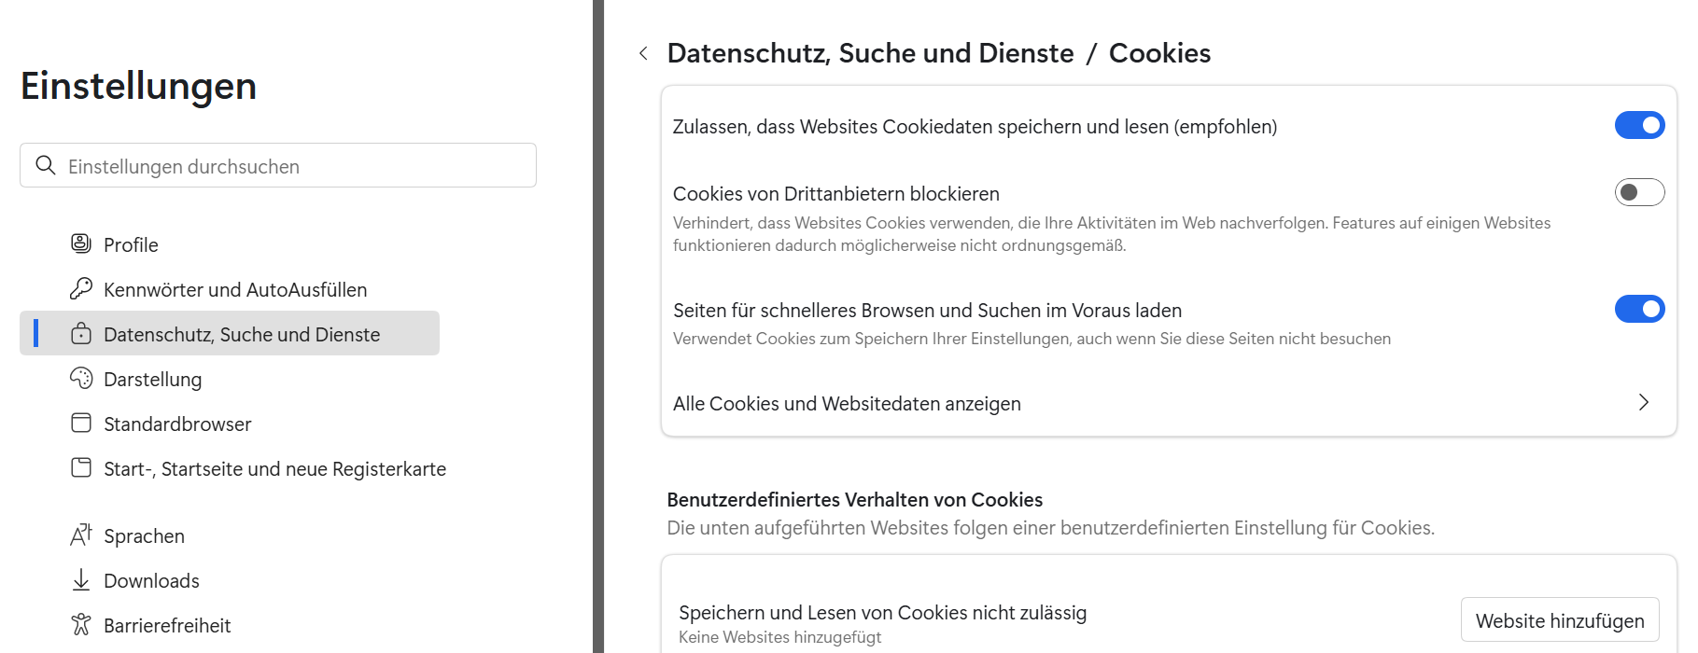Click the palette icon for Darstellung
The height and width of the screenshot is (653, 1698).
click(81, 379)
